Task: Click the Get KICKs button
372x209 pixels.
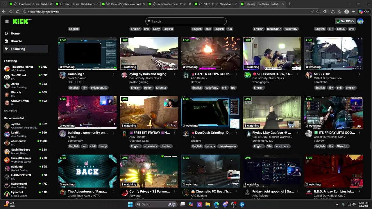Action: 345,21
